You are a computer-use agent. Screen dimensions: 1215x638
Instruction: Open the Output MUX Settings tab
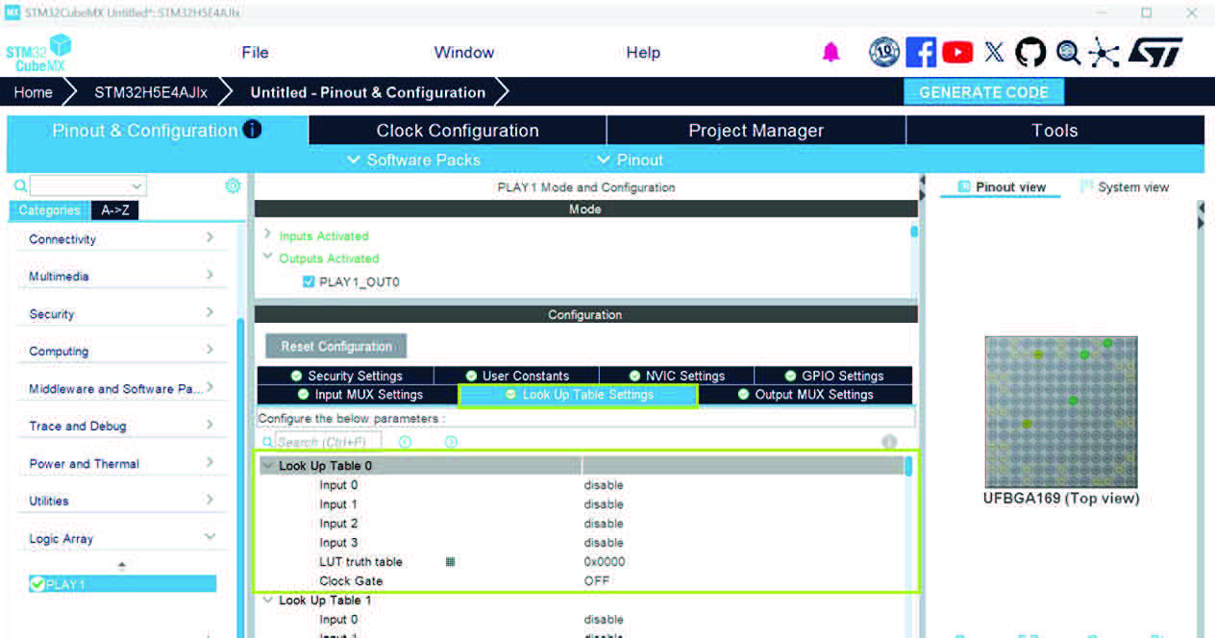(806, 394)
